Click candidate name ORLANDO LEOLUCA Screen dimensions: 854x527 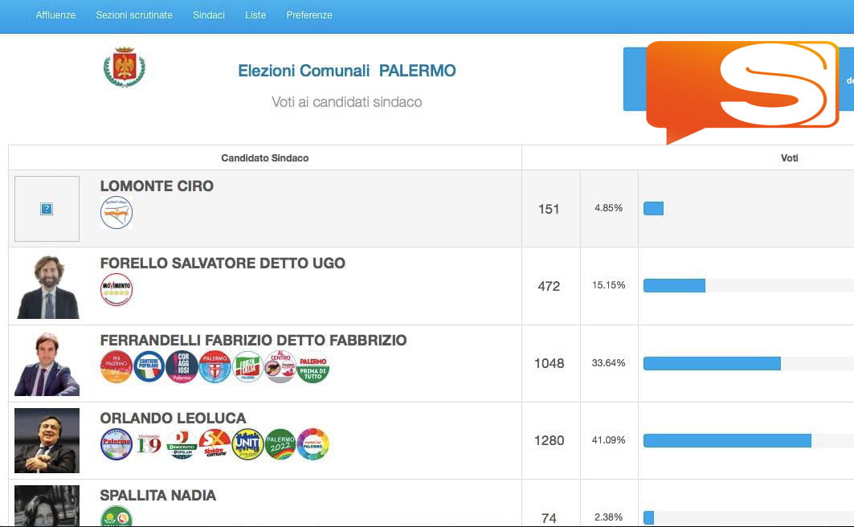pyautogui.click(x=174, y=418)
